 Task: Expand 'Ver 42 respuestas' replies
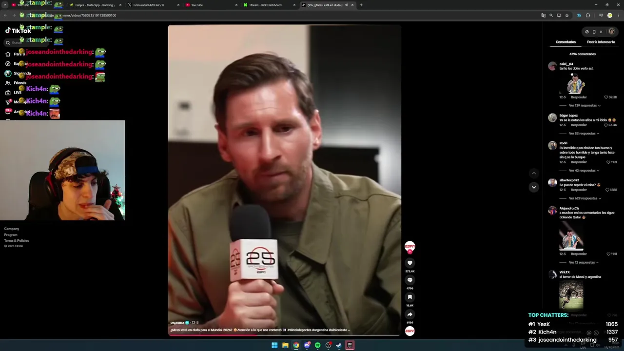(x=584, y=171)
